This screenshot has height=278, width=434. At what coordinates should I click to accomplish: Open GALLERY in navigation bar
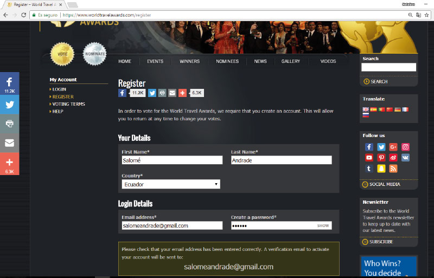point(291,61)
